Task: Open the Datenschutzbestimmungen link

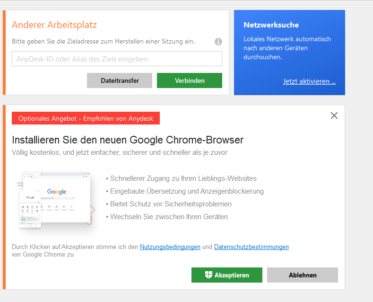Action: click(252, 247)
